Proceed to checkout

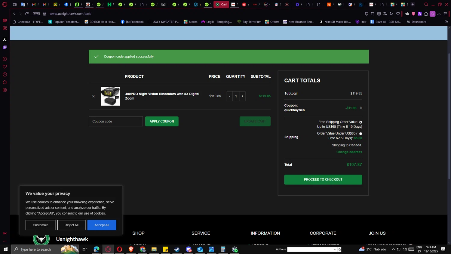point(323,180)
